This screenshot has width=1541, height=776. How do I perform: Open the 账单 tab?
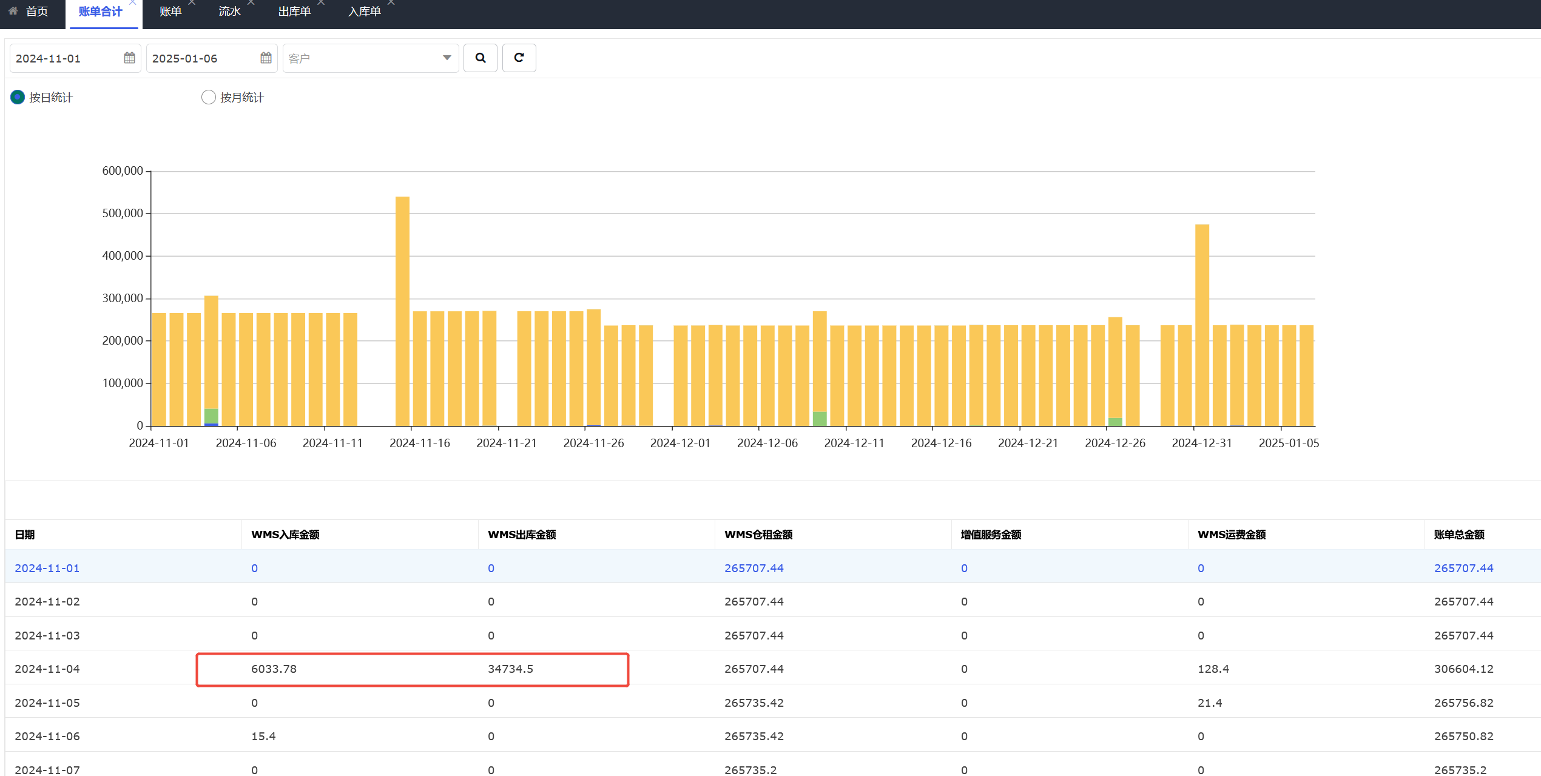tap(170, 12)
